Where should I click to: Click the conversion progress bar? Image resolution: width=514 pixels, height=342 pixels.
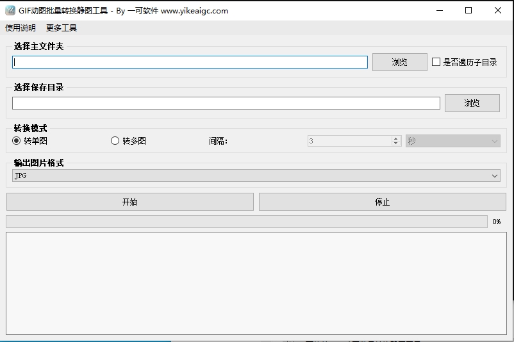(x=247, y=222)
